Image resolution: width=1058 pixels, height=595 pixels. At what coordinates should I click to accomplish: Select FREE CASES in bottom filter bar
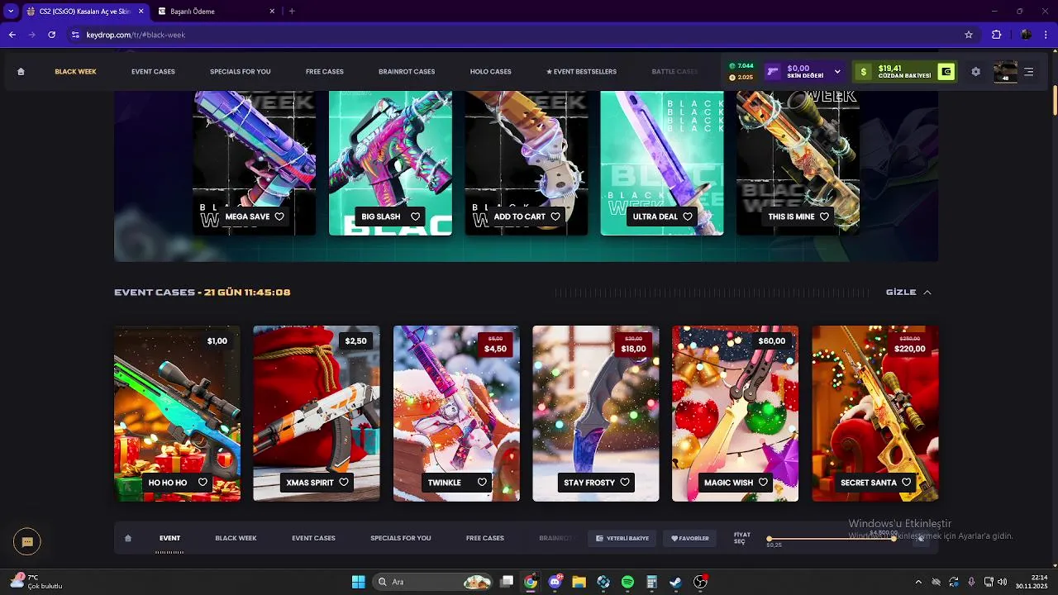point(485,538)
